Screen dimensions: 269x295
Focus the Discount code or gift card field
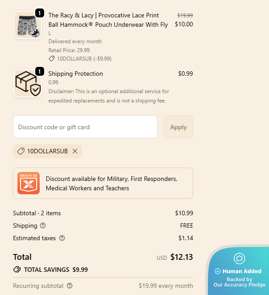(85, 127)
